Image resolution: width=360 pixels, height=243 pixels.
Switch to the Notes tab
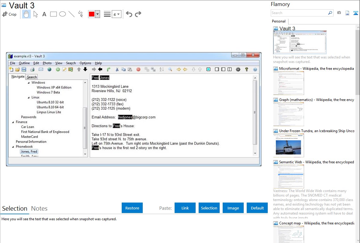39,209
